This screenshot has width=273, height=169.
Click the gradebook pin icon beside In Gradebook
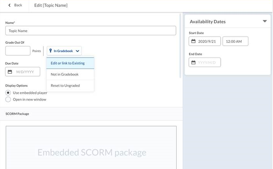tap(50, 51)
